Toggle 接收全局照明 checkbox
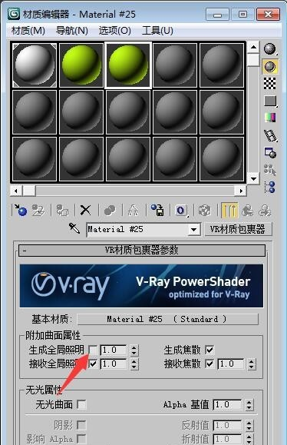The image size is (287, 445). [93, 364]
